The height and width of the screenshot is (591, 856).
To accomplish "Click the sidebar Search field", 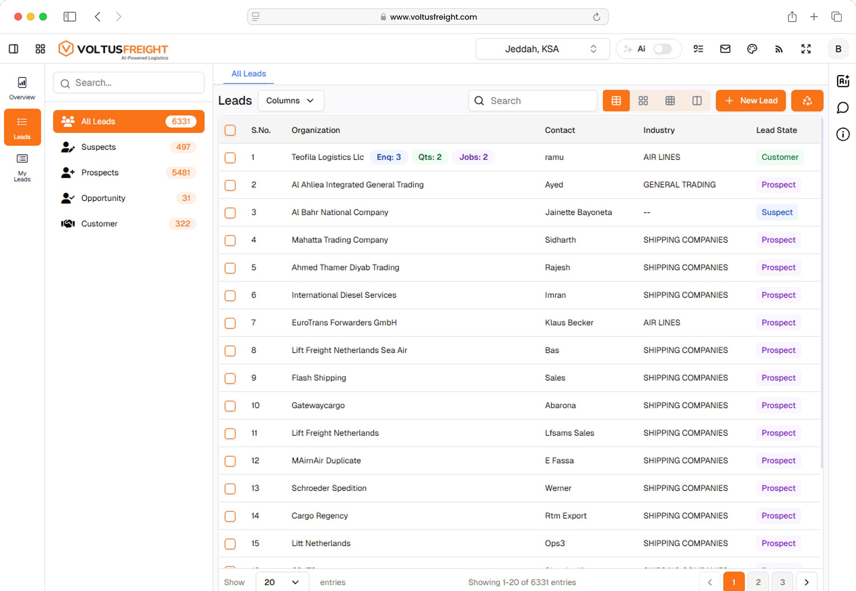I will (129, 83).
